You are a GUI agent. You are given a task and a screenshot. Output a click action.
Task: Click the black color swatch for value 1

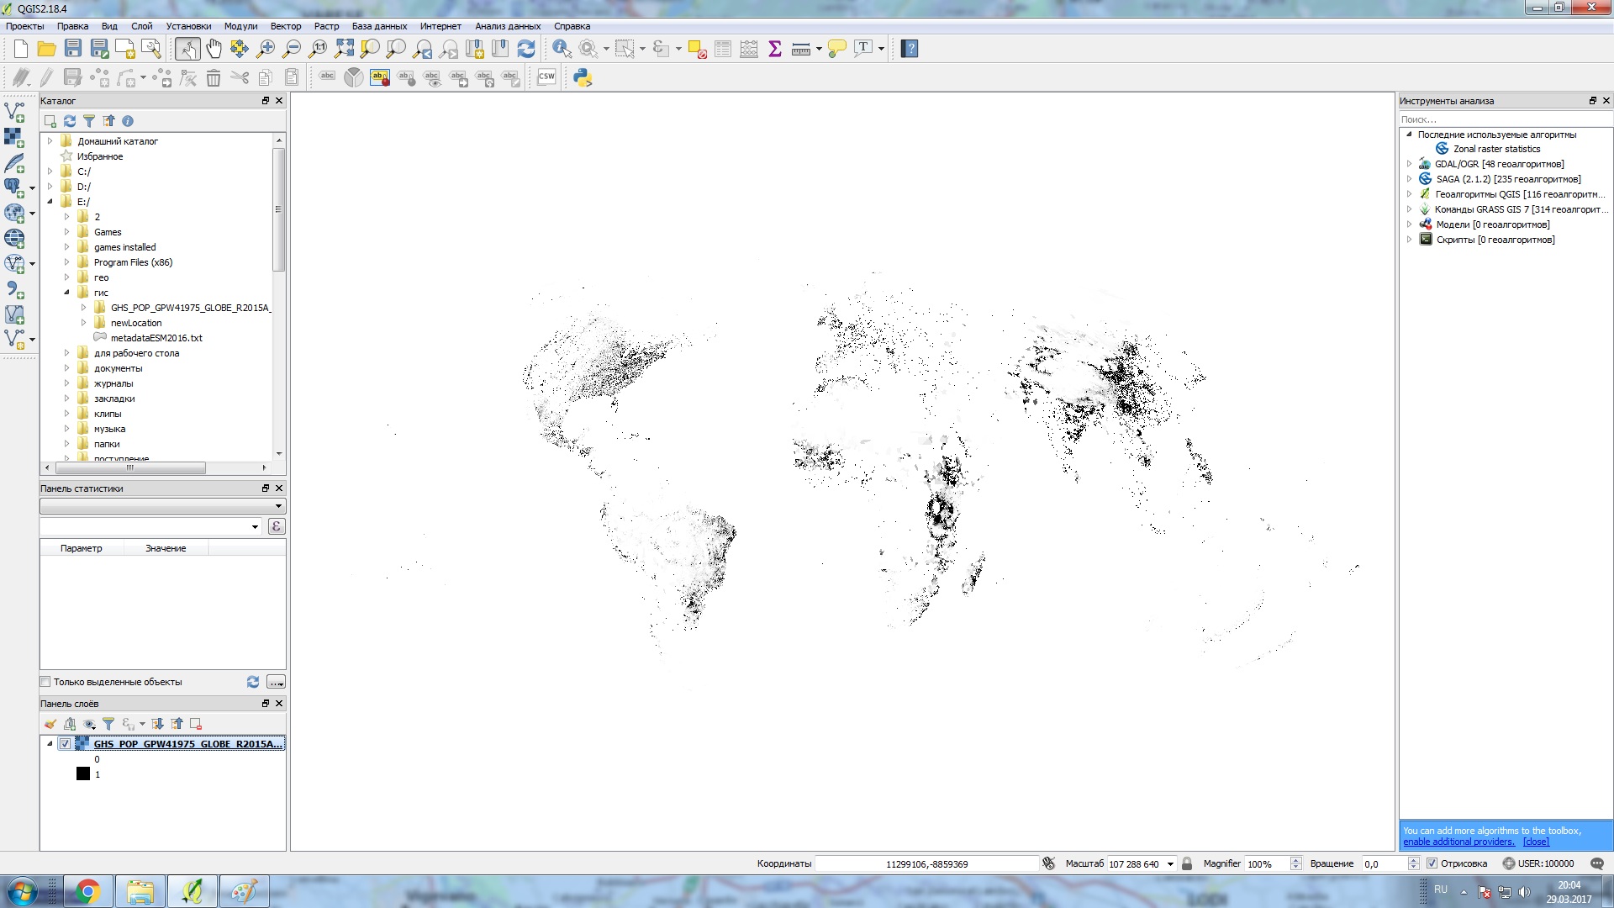pos(83,774)
